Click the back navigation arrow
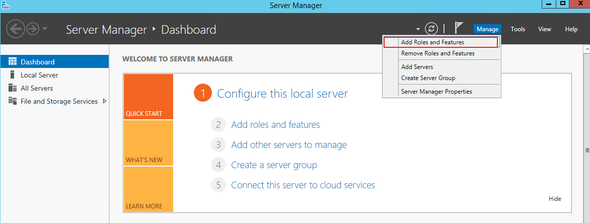 coord(16,29)
